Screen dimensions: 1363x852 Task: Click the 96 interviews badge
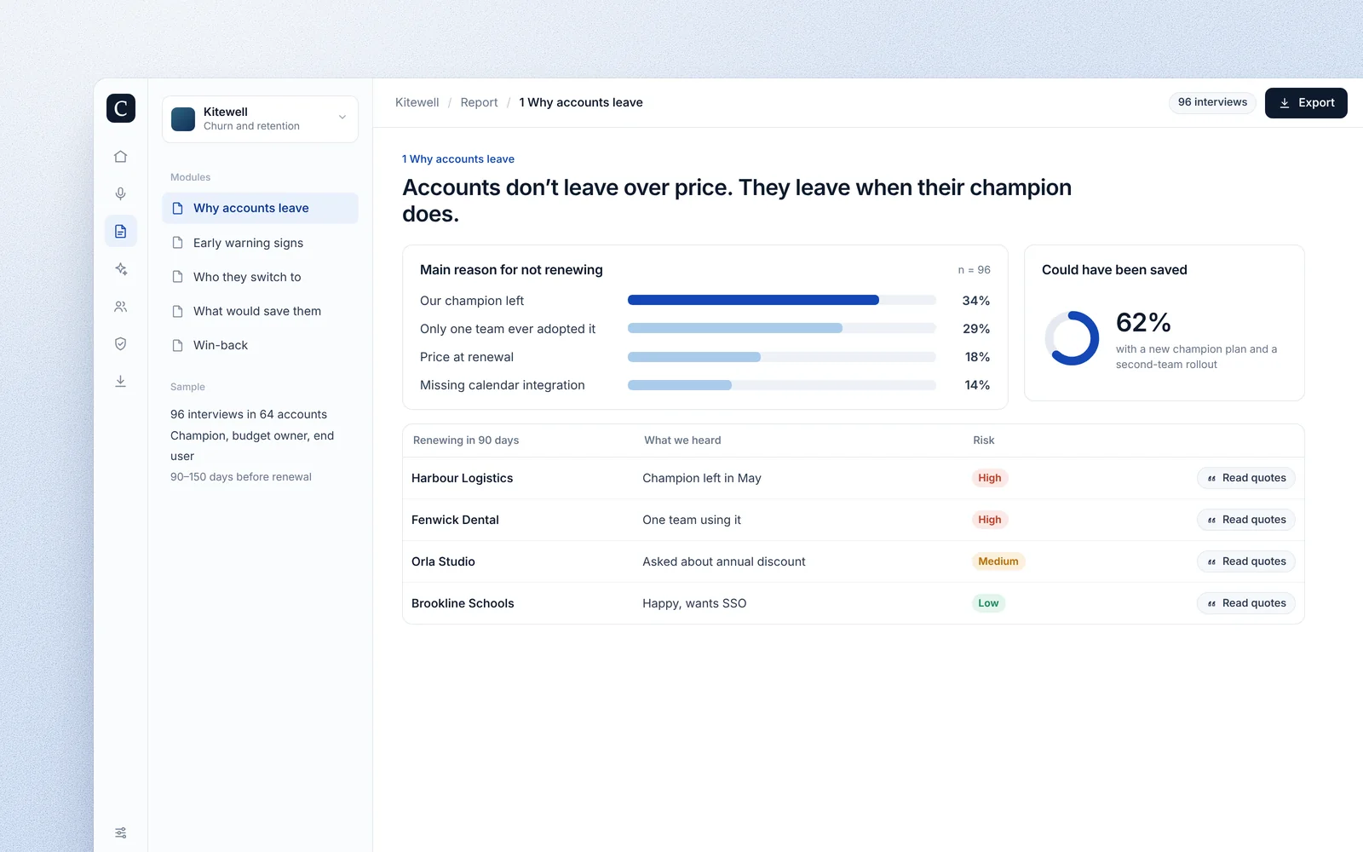pos(1212,102)
